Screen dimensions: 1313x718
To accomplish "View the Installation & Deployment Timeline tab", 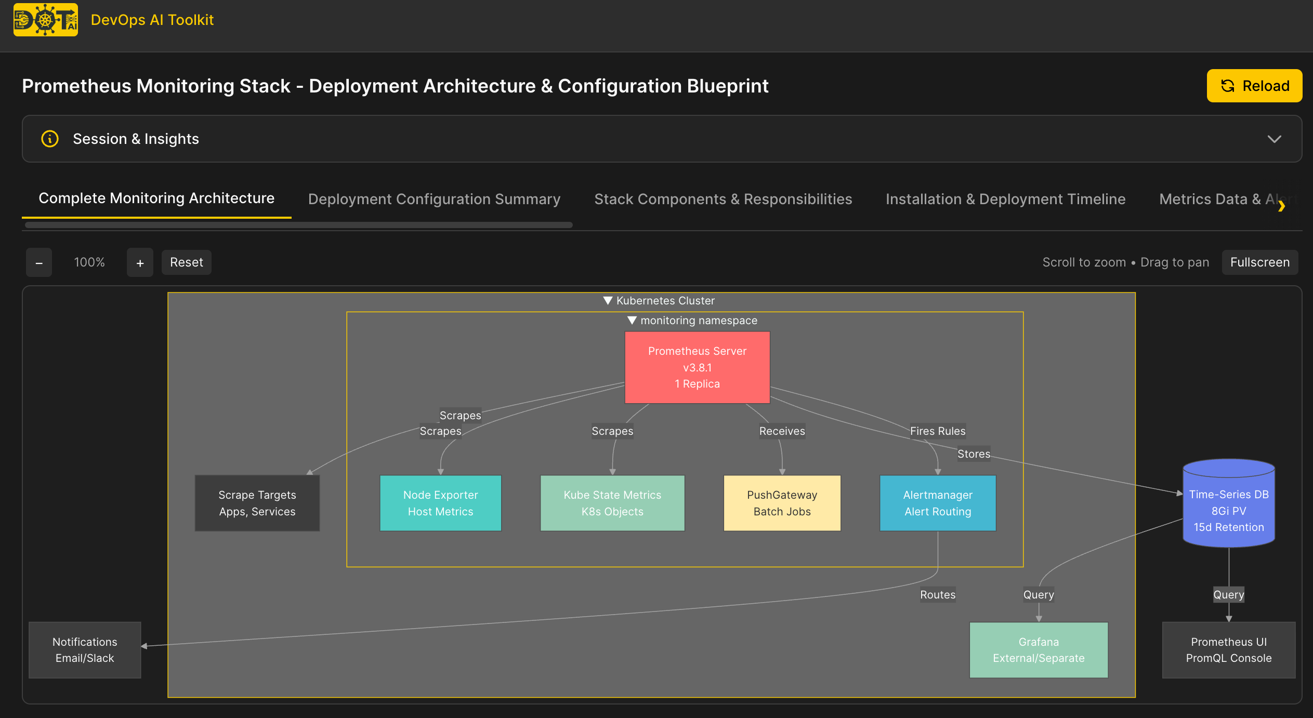I will point(1006,199).
